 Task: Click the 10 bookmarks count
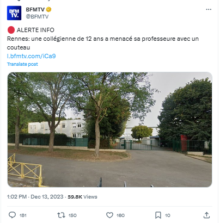pyautogui.click(x=167, y=215)
